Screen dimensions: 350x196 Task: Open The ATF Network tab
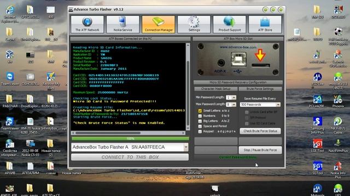[87, 24]
